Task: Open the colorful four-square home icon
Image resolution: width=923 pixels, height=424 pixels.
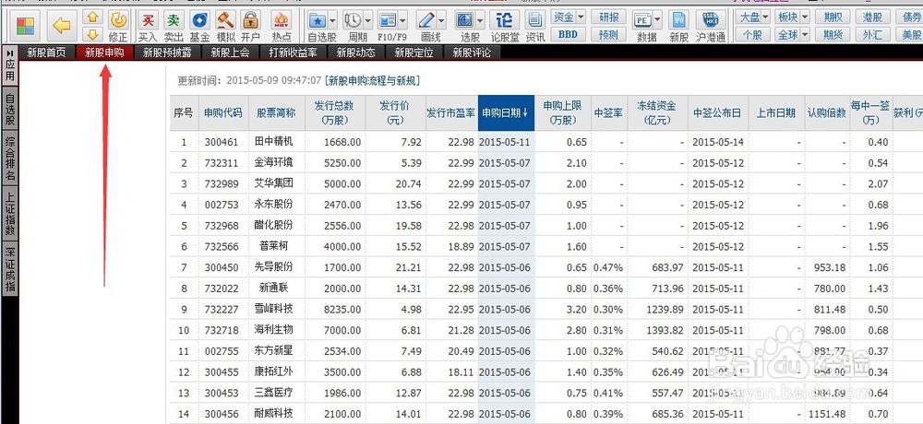Action: coord(25,25)
